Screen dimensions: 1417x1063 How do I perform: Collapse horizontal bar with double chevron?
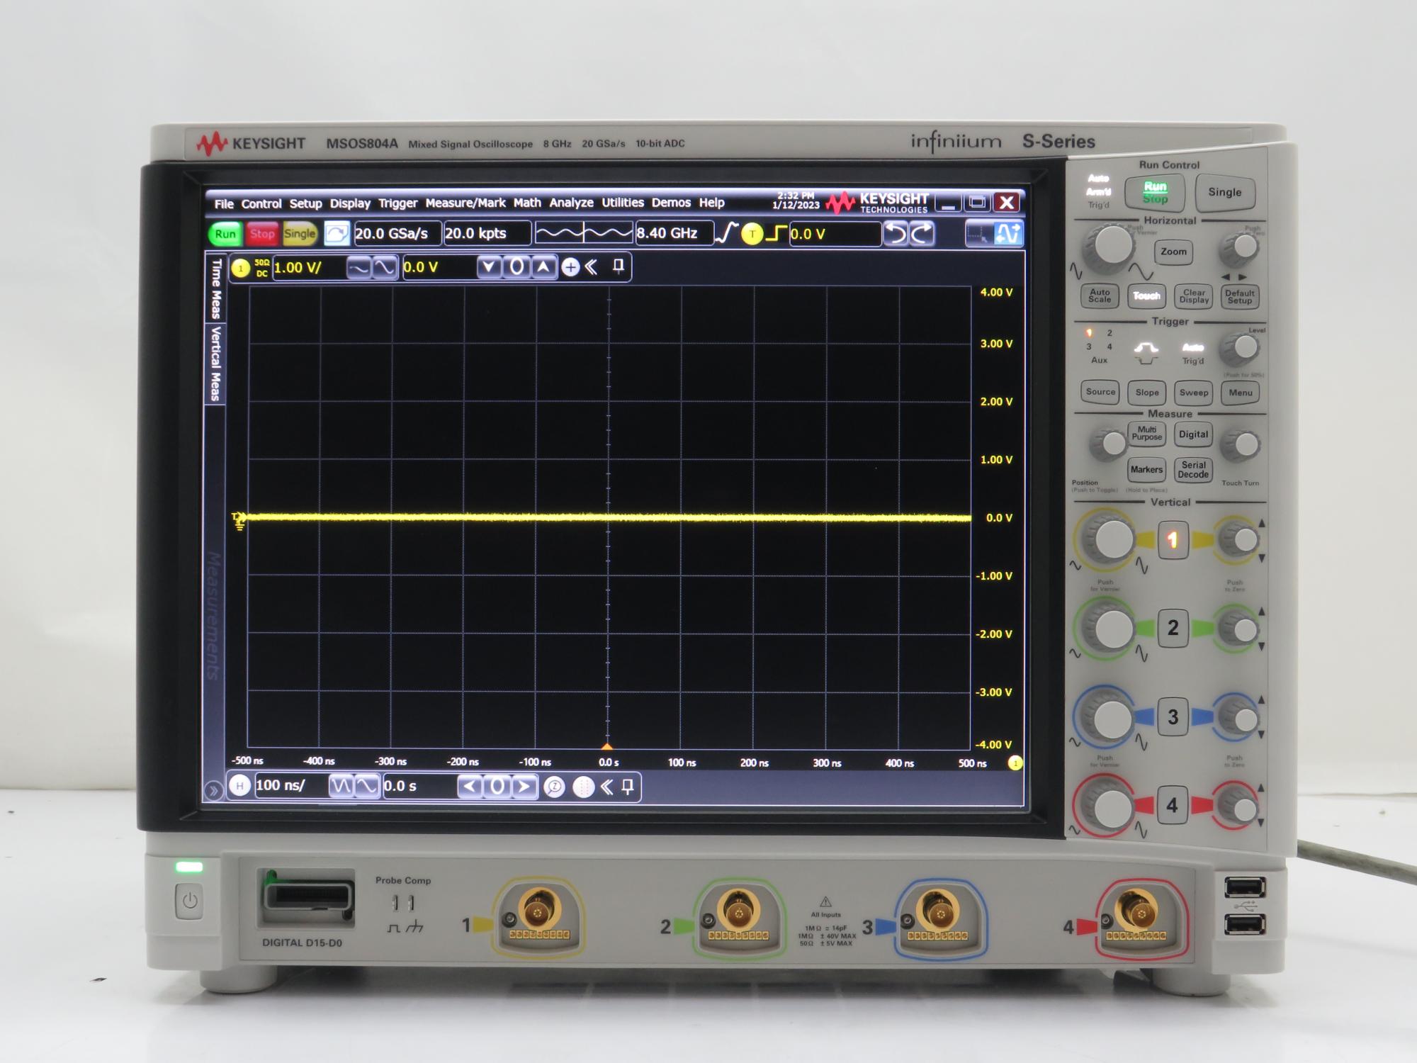(607, 787)
